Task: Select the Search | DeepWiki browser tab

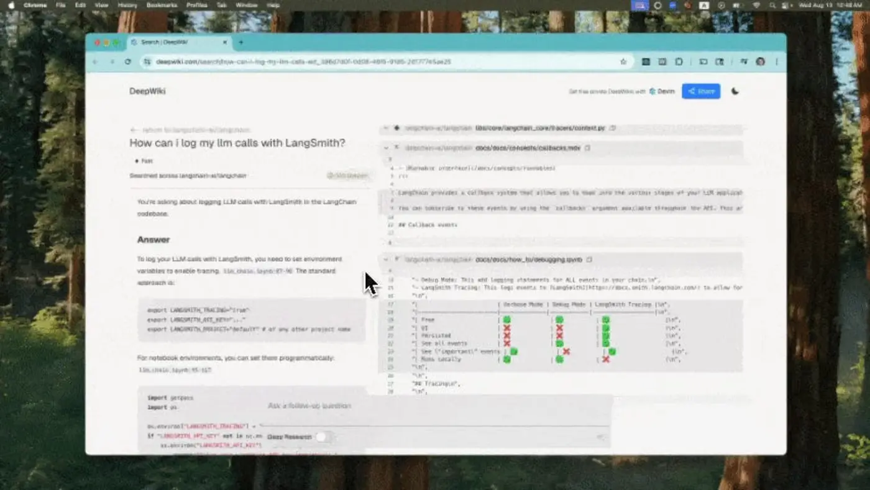Action: [180, 42]
